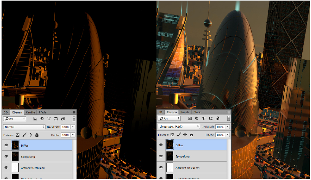Open Art filter type dropdown in right panel
This screenshot has height=180, width=311.
pos(169,118)
